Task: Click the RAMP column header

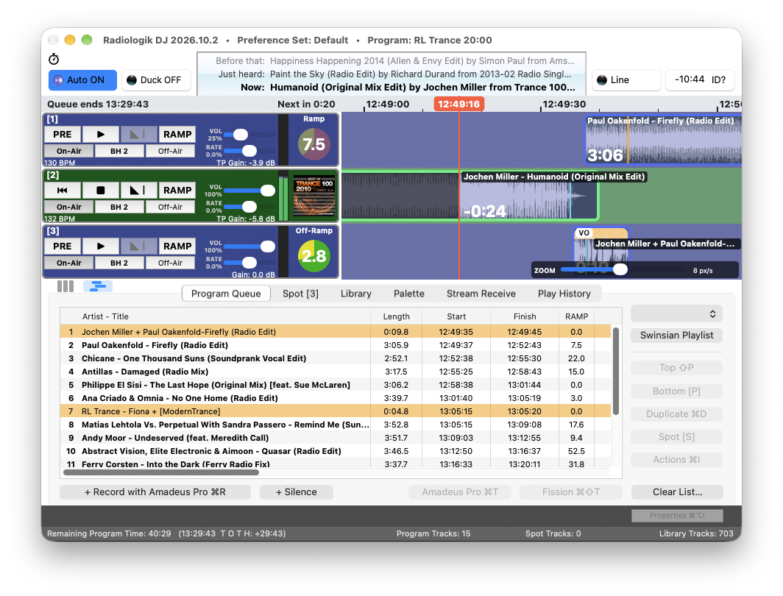Action: tap(576, 316)
